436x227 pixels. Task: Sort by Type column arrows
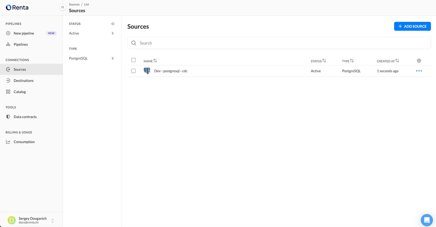click(x=352, y=61)
